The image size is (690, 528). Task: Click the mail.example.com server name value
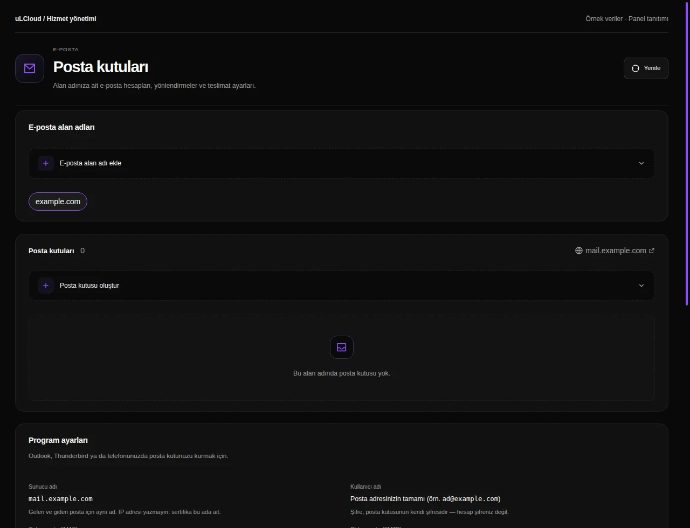[60, 499]
